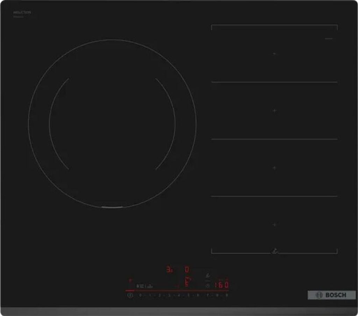This screenshot has height=316, width=358.
Task: Click the BOSCH logo badge
Action: [x=331, y=295]
